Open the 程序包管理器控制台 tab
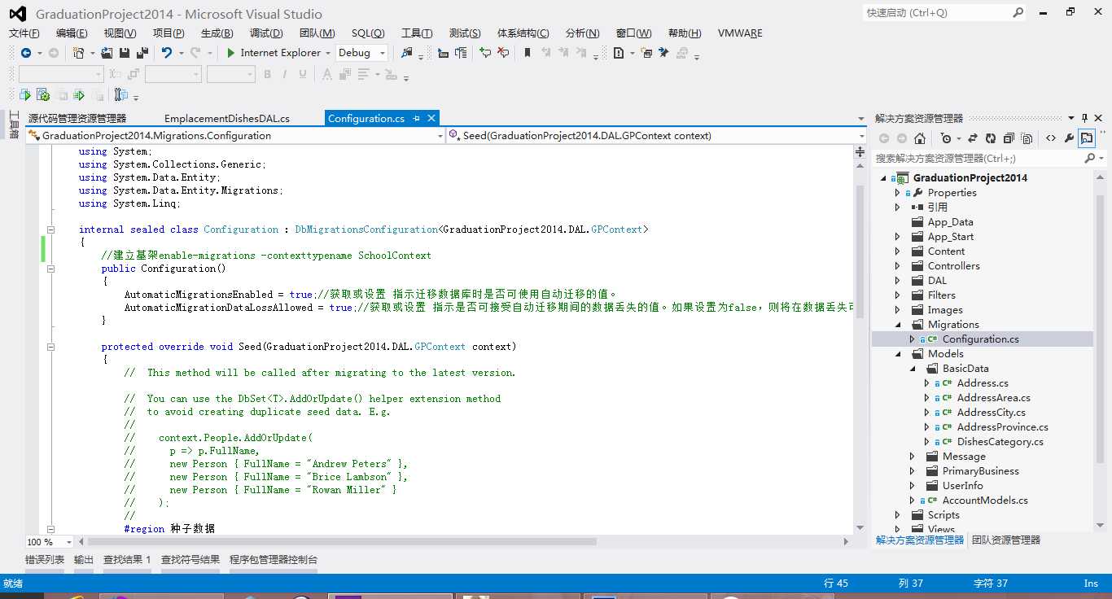Viewport: 1112px width, 599px height. (x=274, y=560)
